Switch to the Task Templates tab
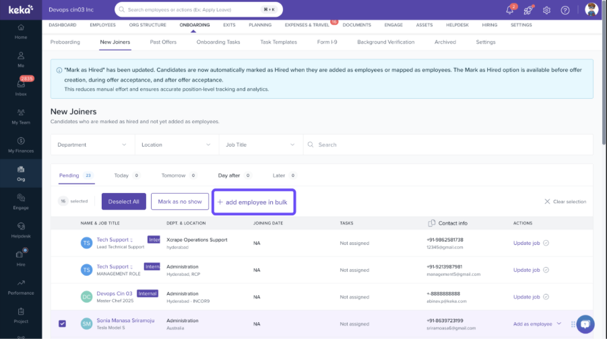The image size is (607, 339). pyautogui.click(x=278, y=42)
